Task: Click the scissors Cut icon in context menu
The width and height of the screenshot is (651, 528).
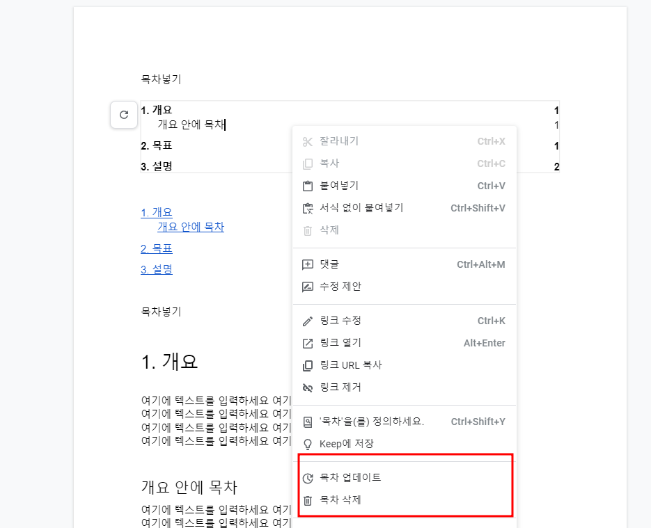Action: [307, 141]
